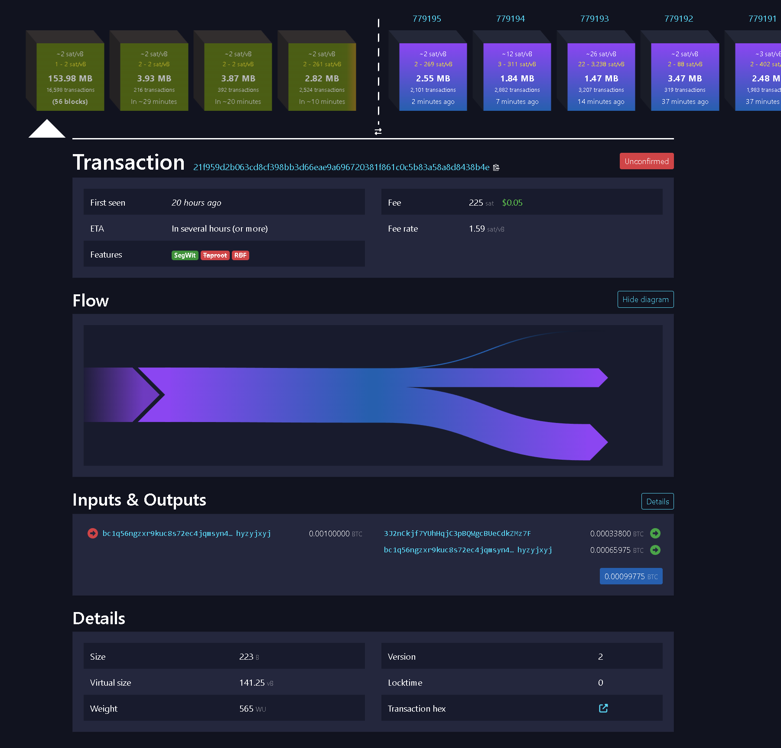Click the output arrow icon next to 0.00033800 BTC
The width and height of the screenshot is (781, 748).
coord(655,533)
